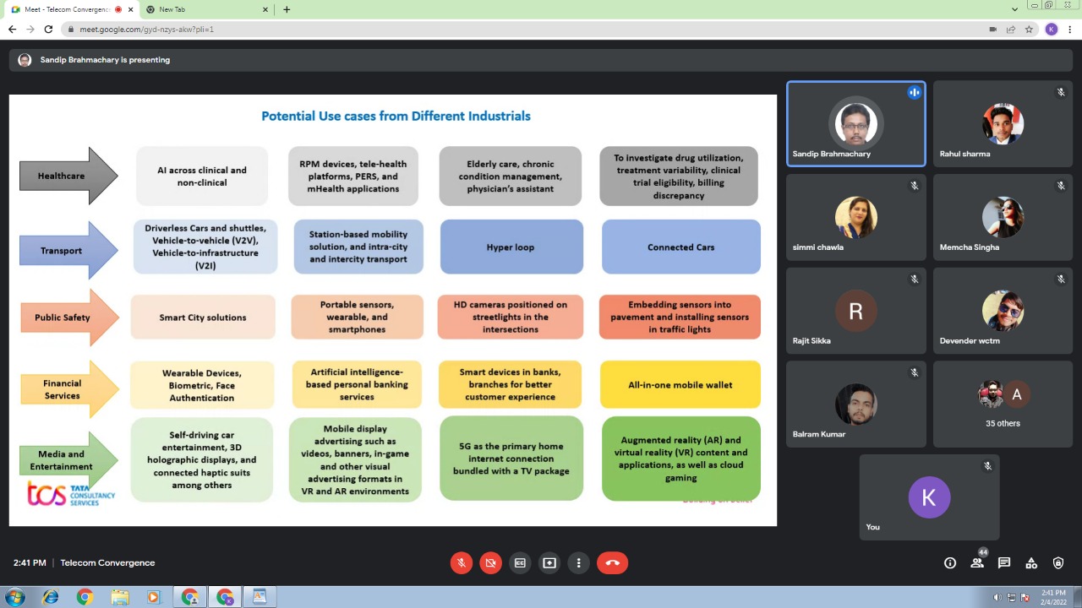This screenshot has height=608, width=1082.
Task: Expand the Chrome tab search chevron
Action: point(1014,9)
